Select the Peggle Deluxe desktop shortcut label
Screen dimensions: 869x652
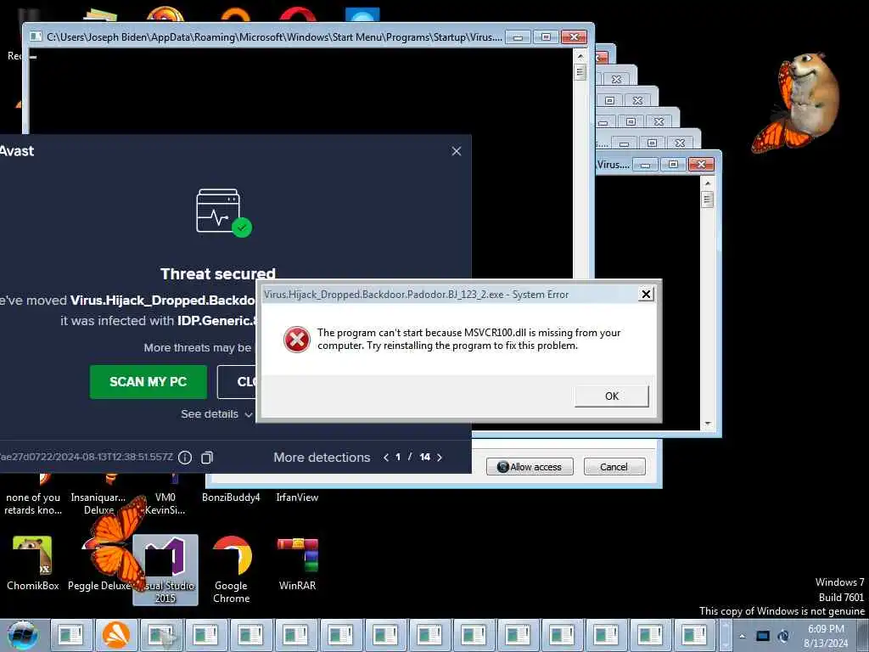99,586
